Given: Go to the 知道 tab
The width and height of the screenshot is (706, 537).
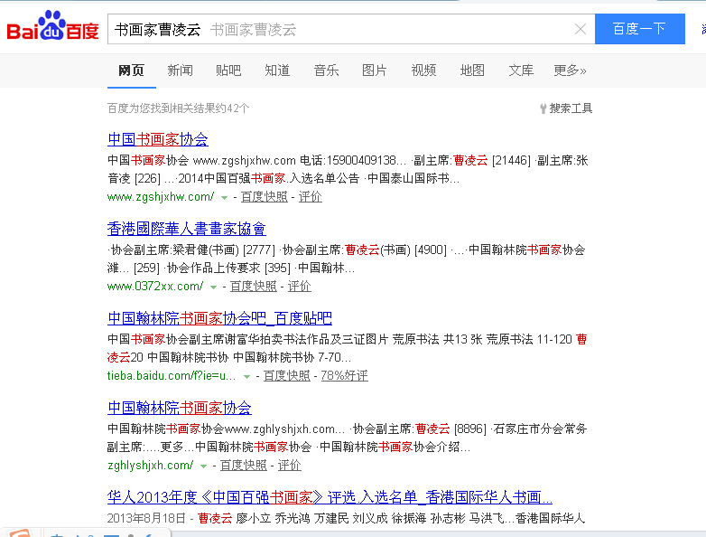Looking at the screenshot, I should 277,71.
